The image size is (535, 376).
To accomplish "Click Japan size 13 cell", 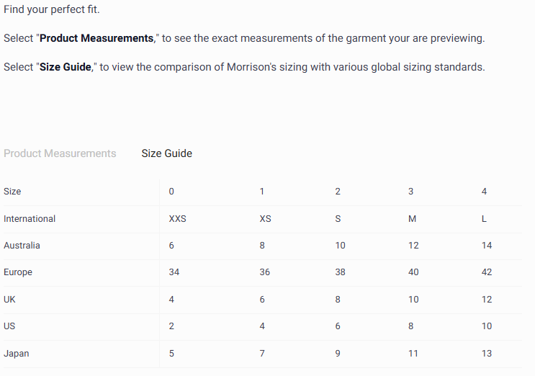I will [x=487, y=354].
